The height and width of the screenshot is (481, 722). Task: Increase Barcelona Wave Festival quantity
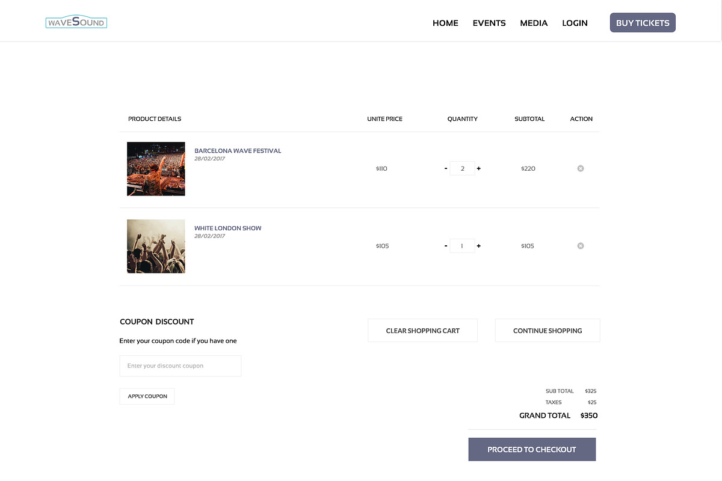[x=479, y=168]
